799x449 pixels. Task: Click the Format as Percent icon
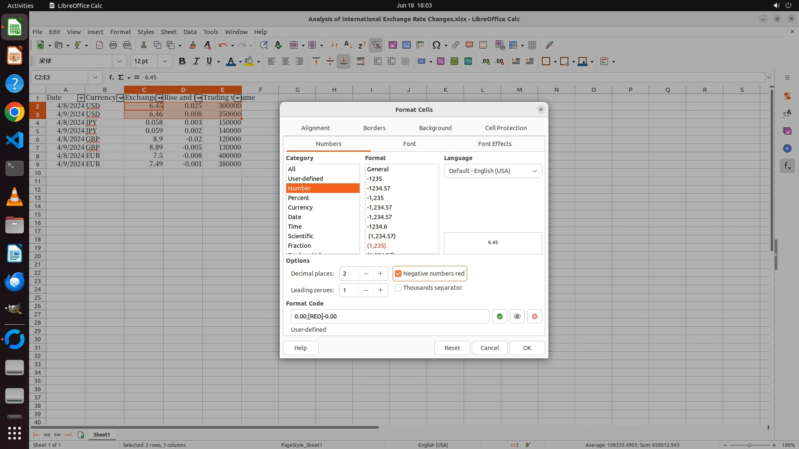point(440,61)
